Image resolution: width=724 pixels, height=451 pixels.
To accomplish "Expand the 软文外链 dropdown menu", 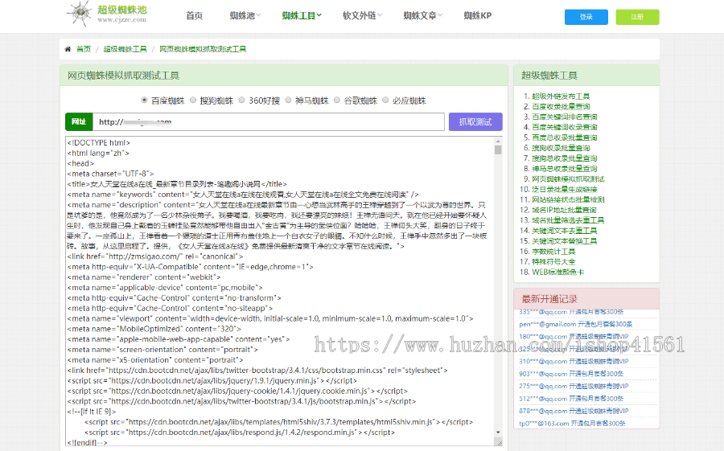I will [x=362, y=16].
